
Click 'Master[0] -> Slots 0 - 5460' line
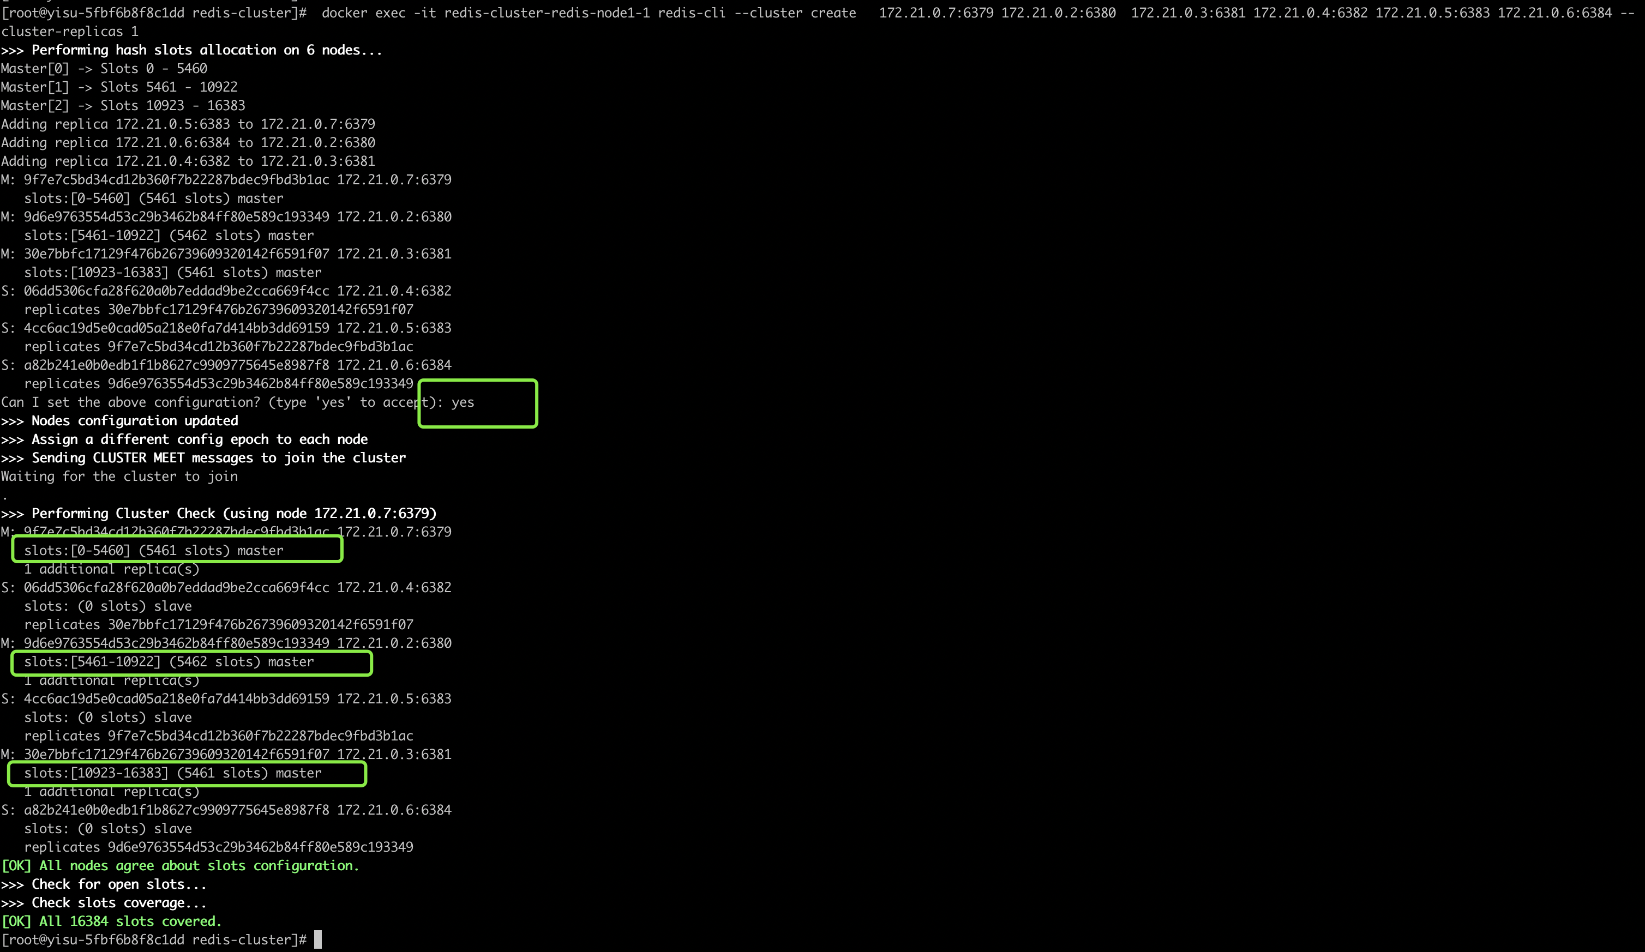tap(104, 69)
